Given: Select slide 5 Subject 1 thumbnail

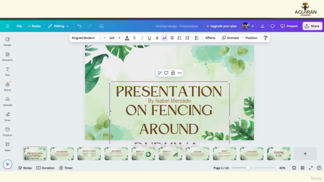Looking at the screenshot, I should point(143,154).
